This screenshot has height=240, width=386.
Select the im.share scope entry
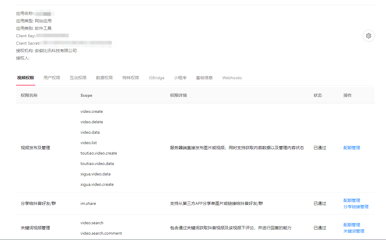click(88, 203)
